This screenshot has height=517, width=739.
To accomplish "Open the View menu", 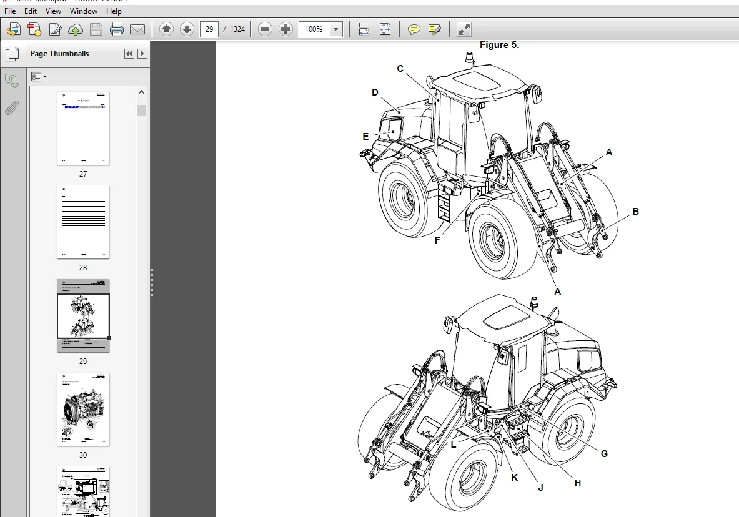I will [53, 11].
